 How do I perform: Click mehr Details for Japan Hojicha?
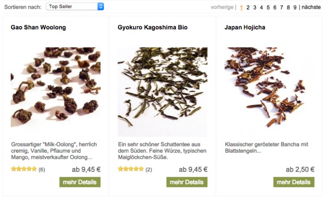[x=294, y=182]
